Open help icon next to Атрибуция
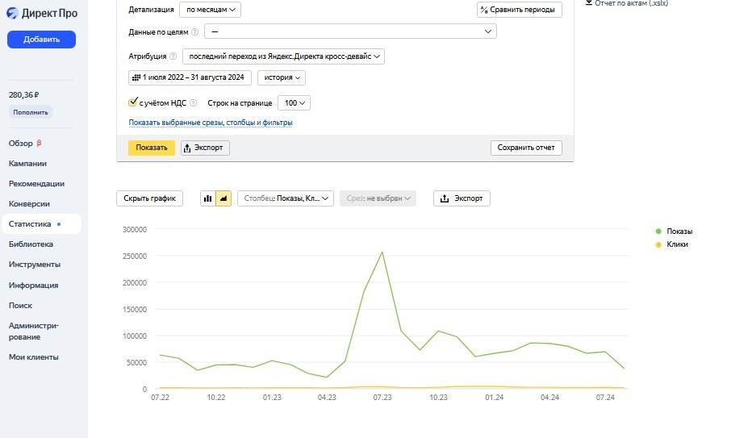Screen dimensions: 752x438 [x=173, y=56]
